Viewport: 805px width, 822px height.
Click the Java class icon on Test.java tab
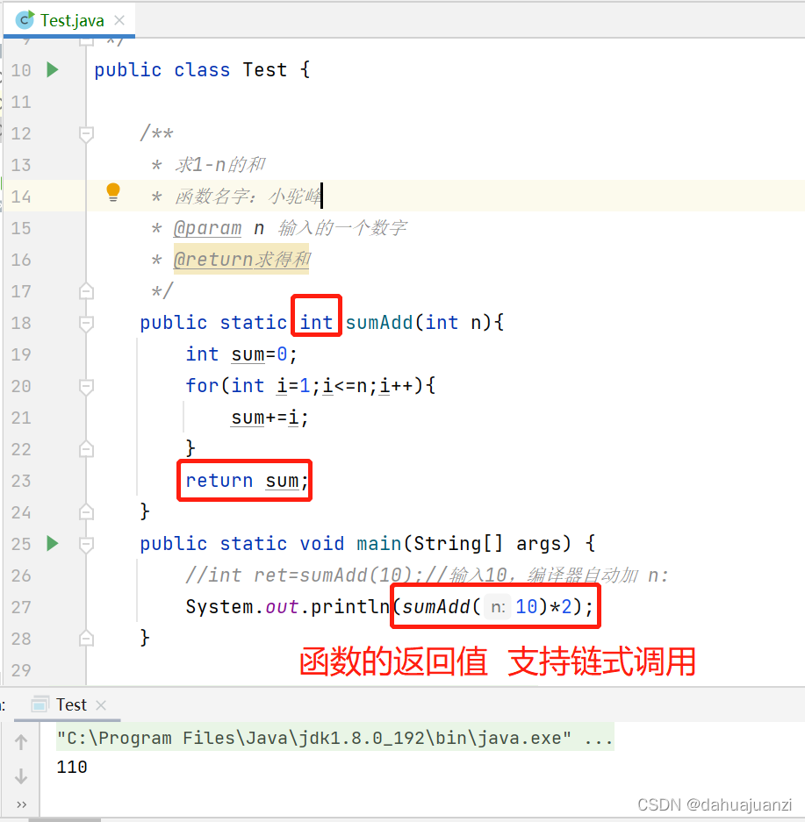coord(24,20)
